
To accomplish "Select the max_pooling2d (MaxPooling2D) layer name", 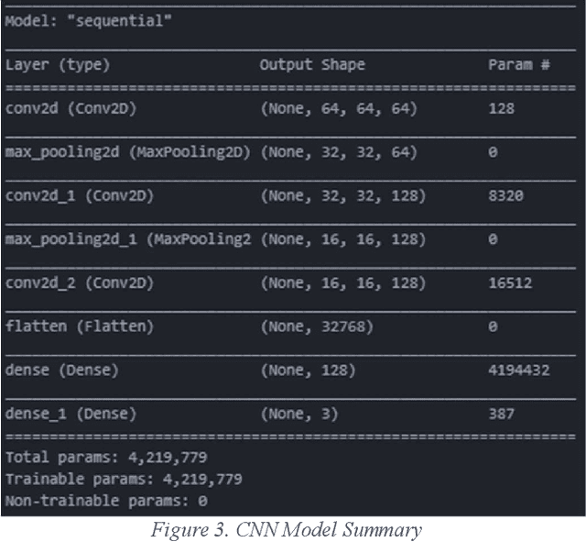I will (x=127, y=152).
